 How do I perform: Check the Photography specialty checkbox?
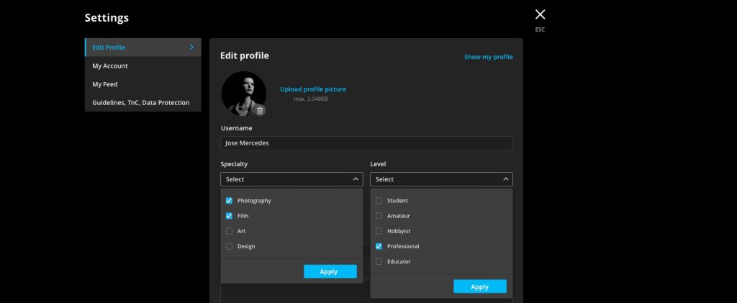click(x=229, y=201)
